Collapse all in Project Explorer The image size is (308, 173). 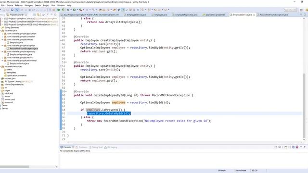[35, 15]
